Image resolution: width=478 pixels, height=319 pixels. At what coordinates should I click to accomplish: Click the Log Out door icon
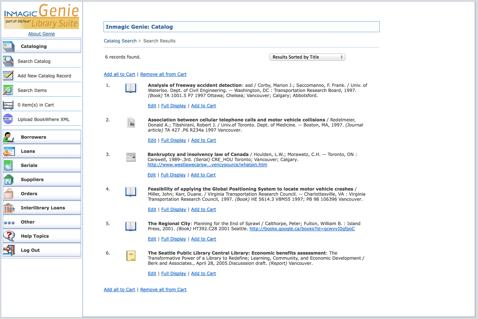coord(9,250)
